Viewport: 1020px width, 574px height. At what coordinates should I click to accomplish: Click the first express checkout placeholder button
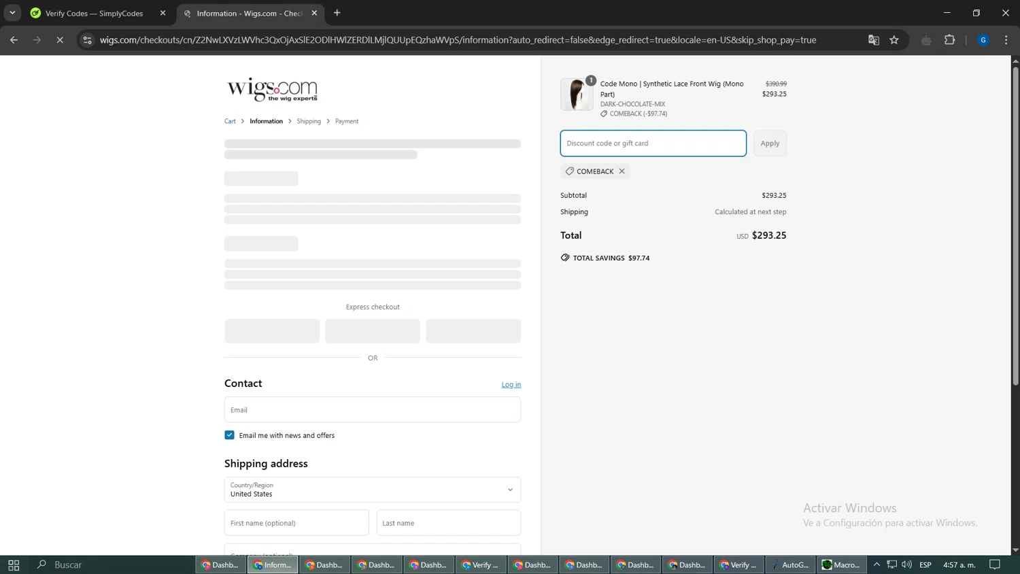[272, 331]
